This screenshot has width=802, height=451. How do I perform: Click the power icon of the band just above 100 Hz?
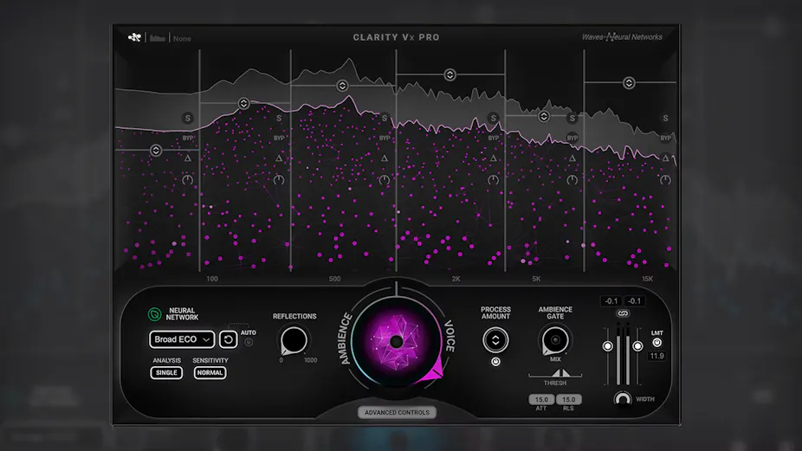pyautogui.click(x=279, y=180)
